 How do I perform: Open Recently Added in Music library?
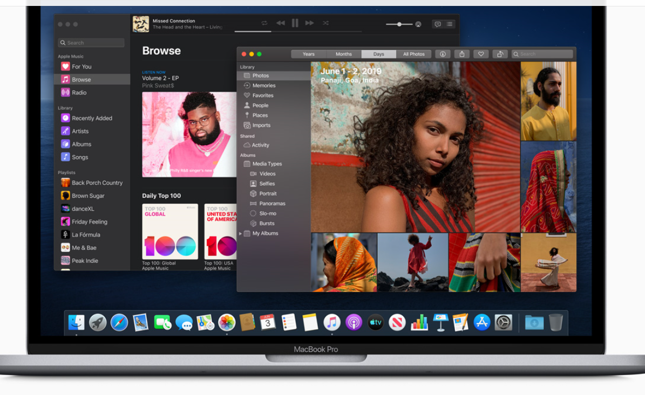point(92,118)
